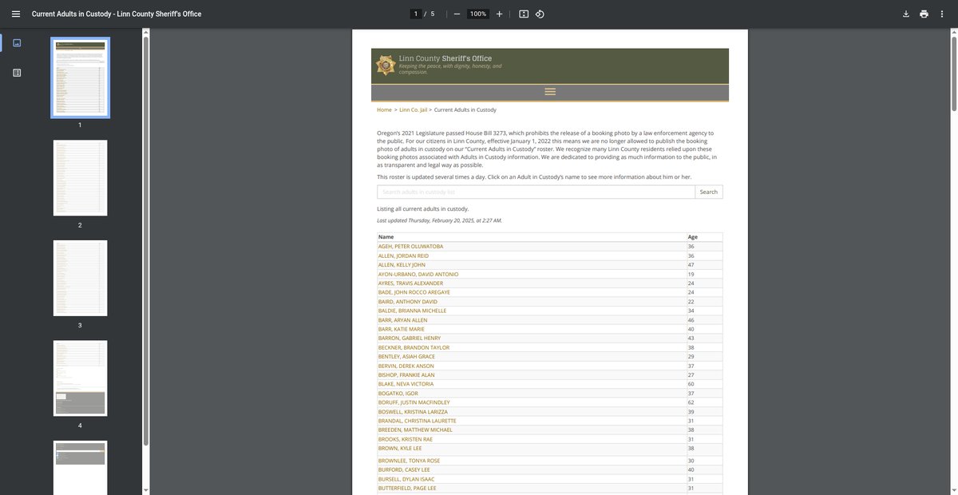Open ALLEN, KELLY JOHN record
Image resolution: width=958 pixels, height=495 pixels.
click(402, 265)
